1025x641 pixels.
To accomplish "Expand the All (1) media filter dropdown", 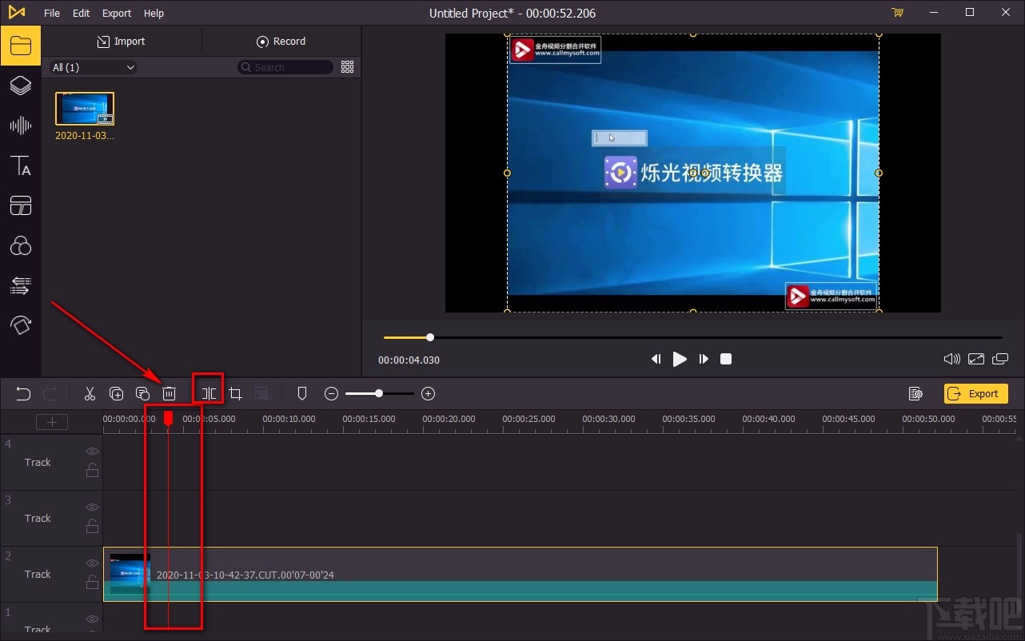I will [94, 68].
